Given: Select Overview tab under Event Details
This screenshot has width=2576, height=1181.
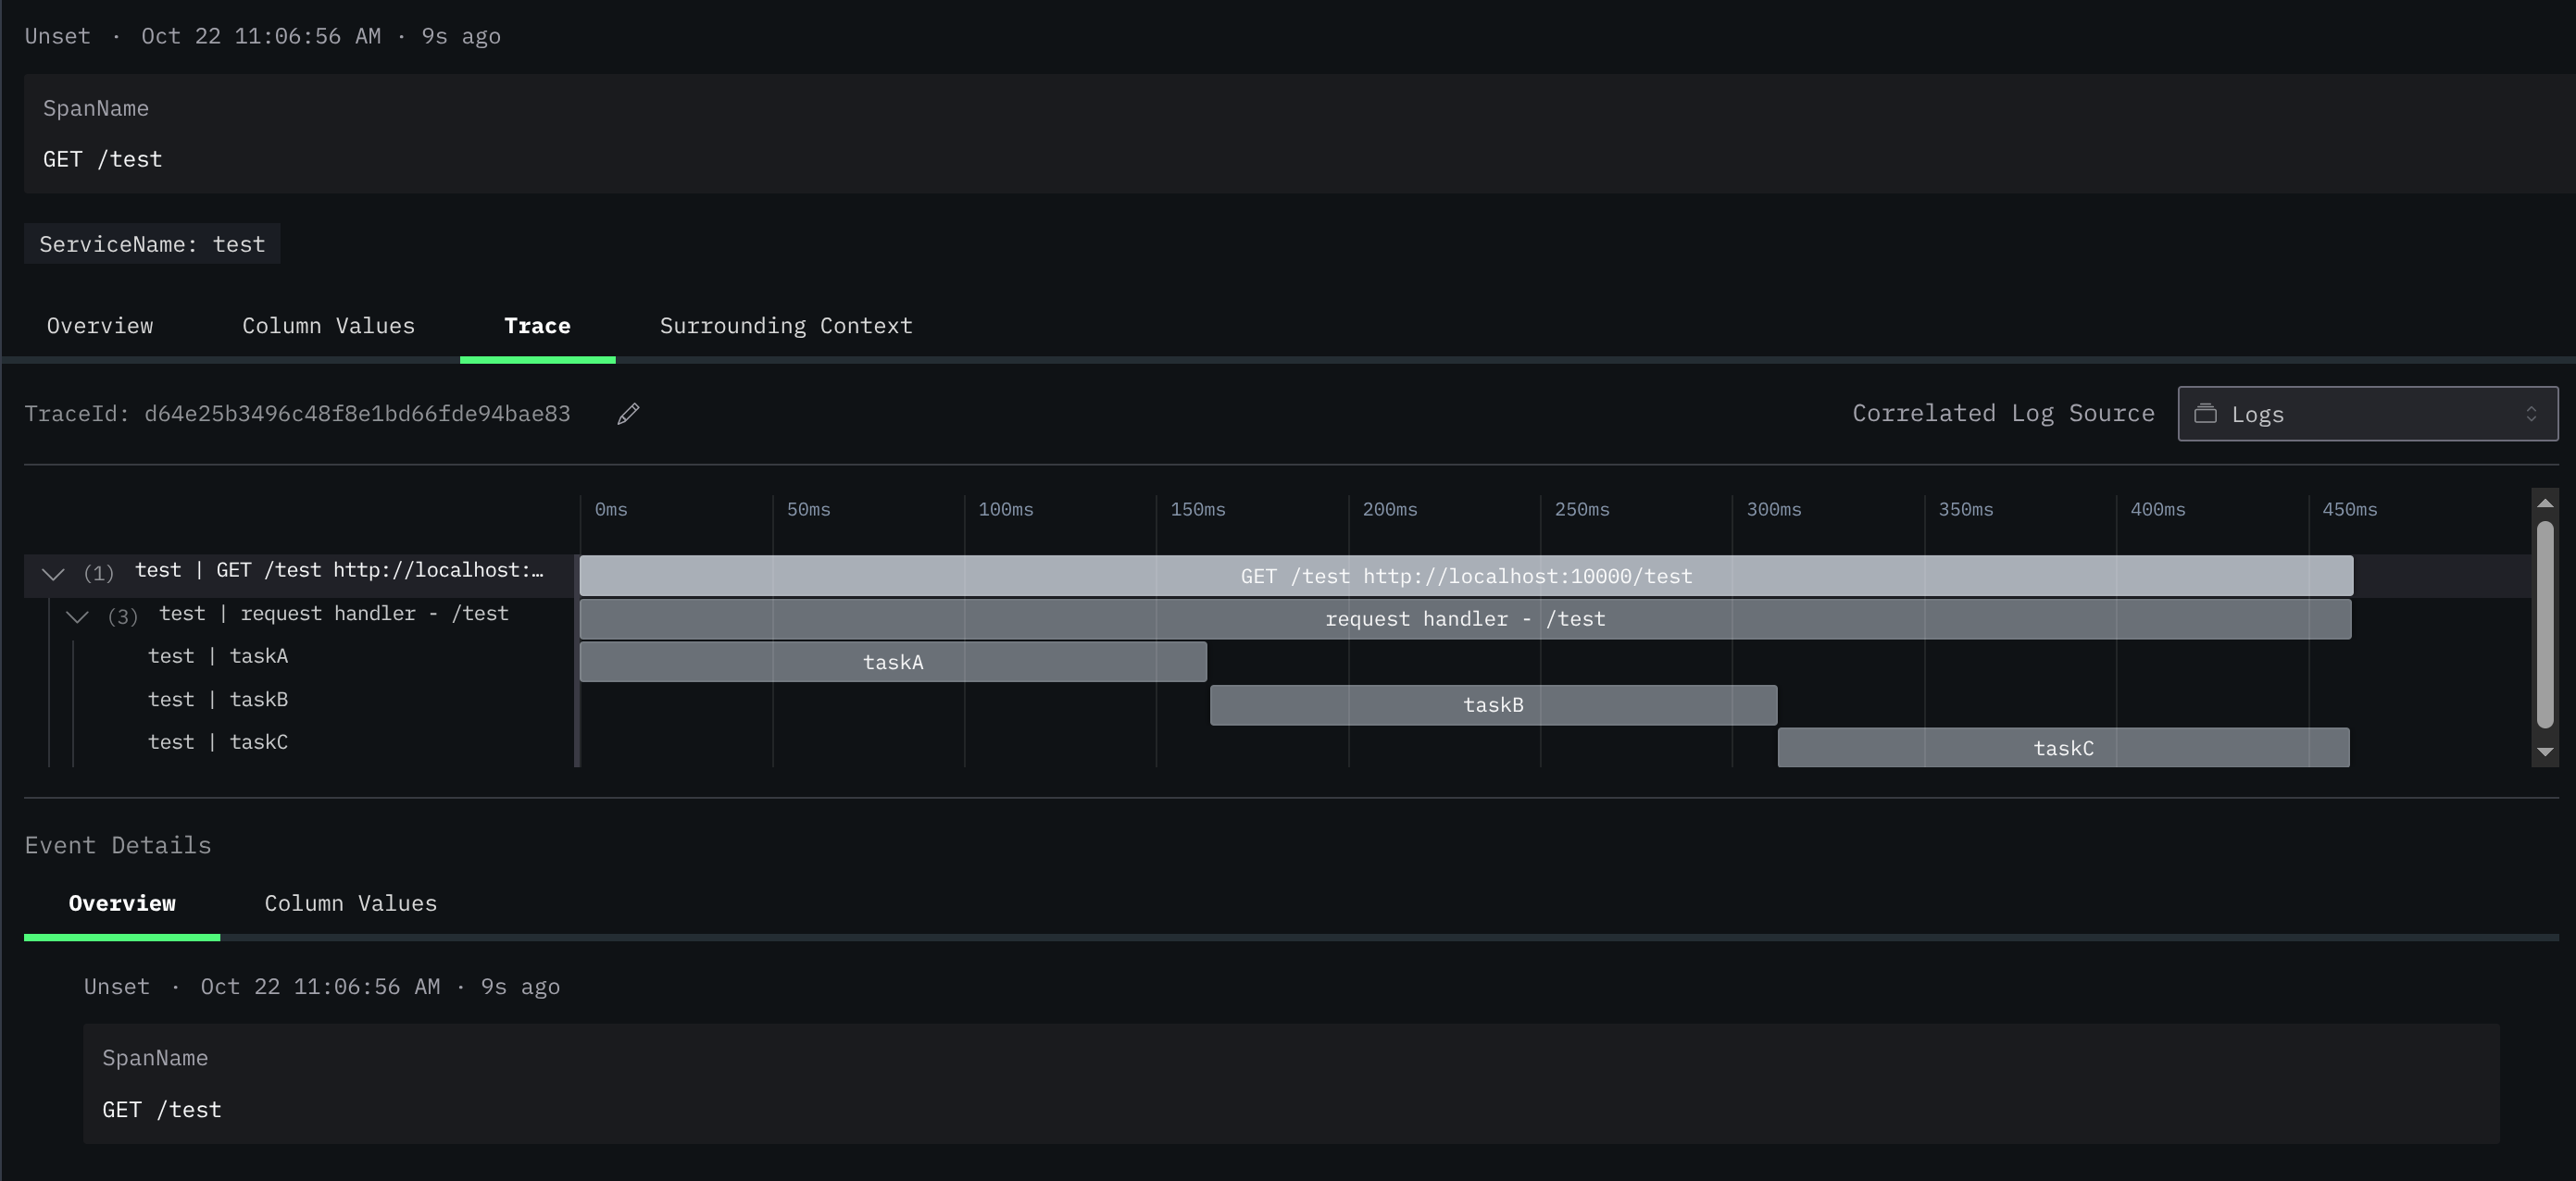Looking at the screenshot, I should (122, 903).
